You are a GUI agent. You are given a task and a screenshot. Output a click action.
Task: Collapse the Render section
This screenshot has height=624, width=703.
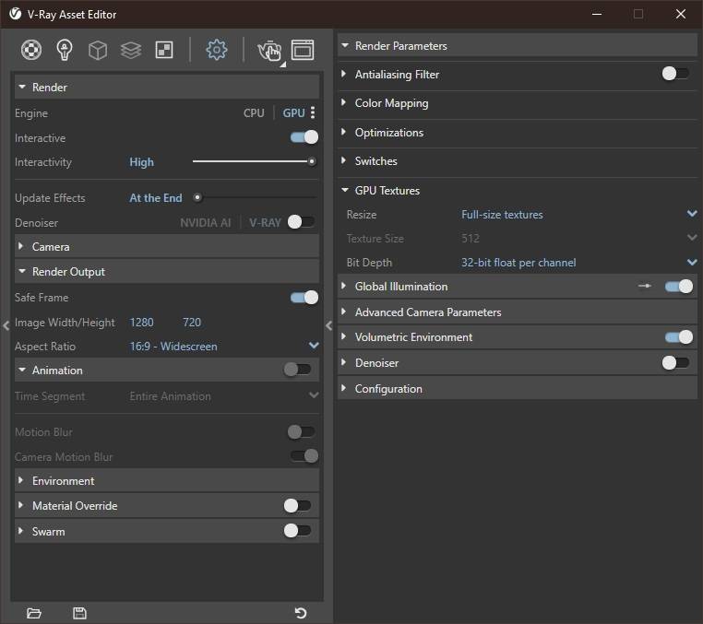point(167,87)
